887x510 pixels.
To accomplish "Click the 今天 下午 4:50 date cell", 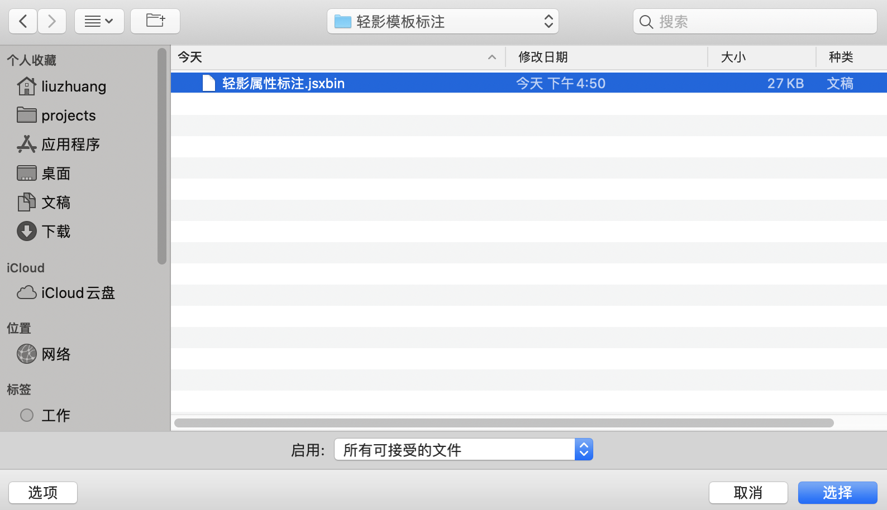I will click(560, 84).
